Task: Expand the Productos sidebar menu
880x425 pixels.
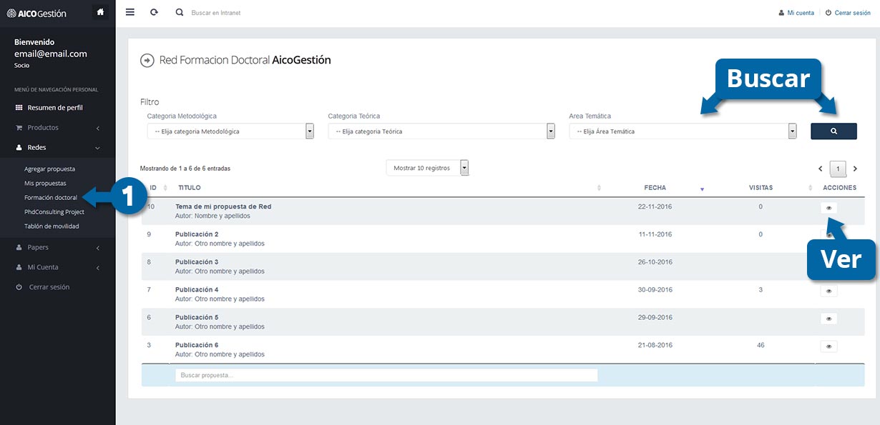Action: click(57, 127)
